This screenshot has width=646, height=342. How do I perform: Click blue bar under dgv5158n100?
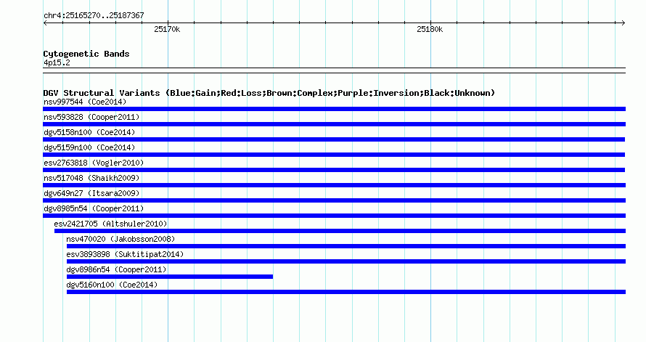coord(334,139)
